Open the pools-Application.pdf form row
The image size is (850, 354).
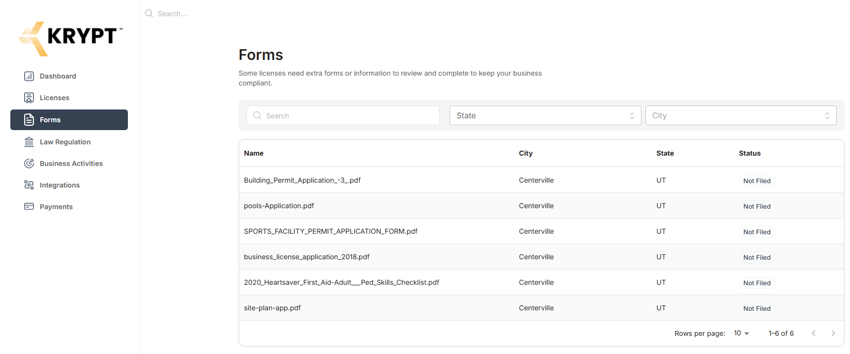279,206
